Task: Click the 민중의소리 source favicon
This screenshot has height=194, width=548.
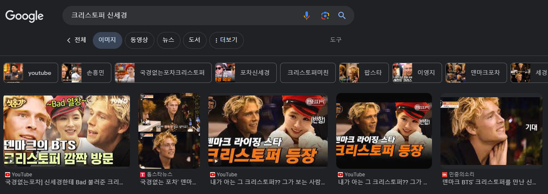Action: tap(444, 175)
